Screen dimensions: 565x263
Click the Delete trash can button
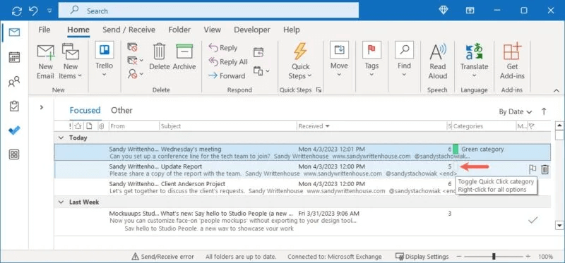point(160,57)
